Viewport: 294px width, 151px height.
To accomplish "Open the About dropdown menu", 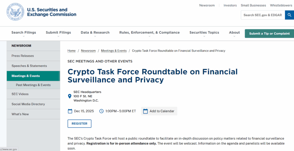I will (x=234, y=33).
